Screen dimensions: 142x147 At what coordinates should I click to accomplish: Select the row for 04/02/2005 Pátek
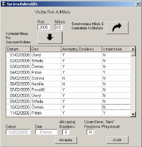point(68,72)
